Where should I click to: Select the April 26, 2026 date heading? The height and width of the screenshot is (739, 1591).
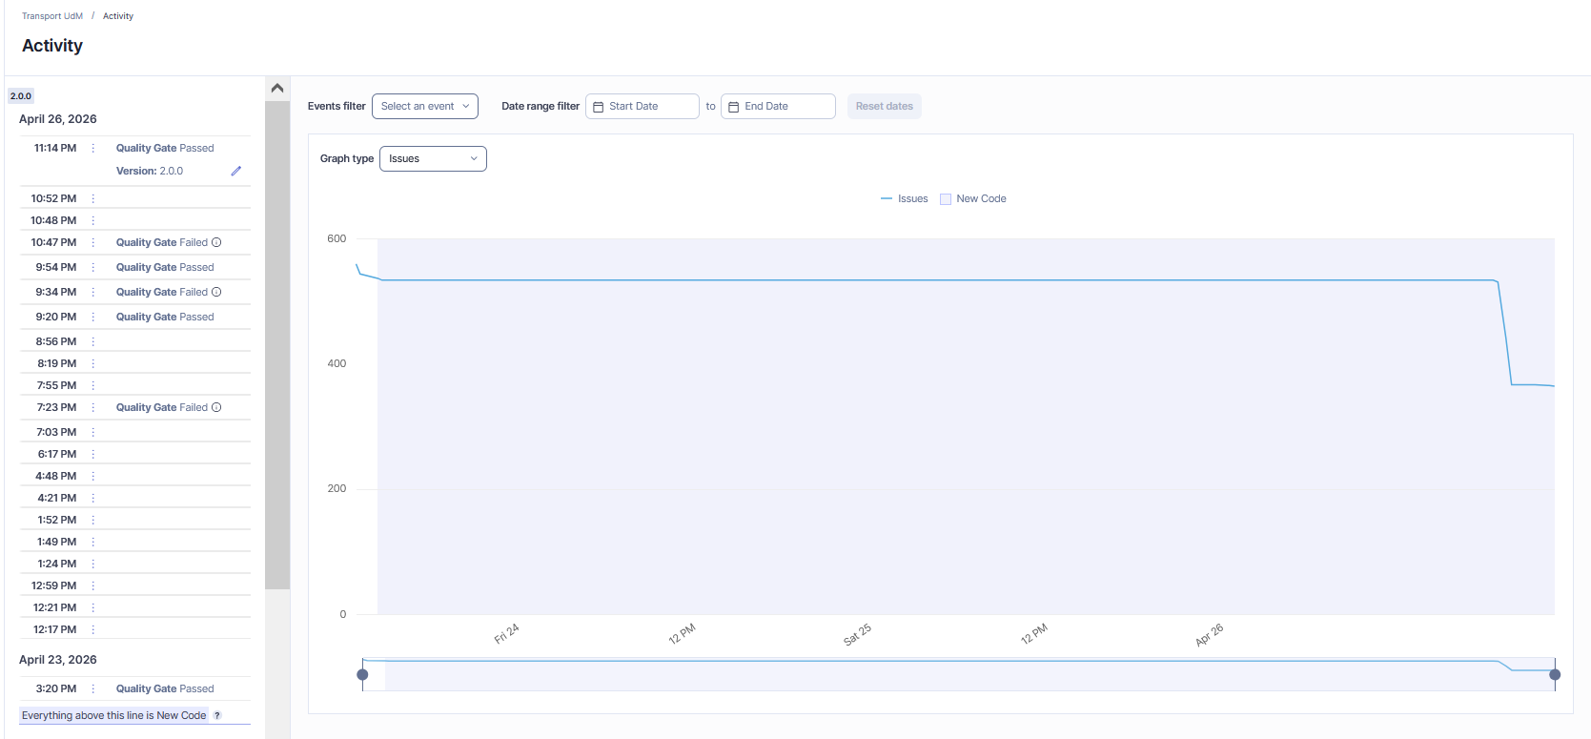point(58,119)
